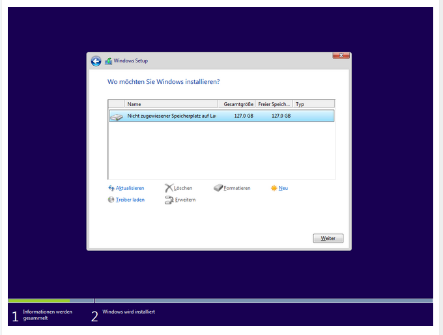Sort by the Name column header

(x=171, y=104)
